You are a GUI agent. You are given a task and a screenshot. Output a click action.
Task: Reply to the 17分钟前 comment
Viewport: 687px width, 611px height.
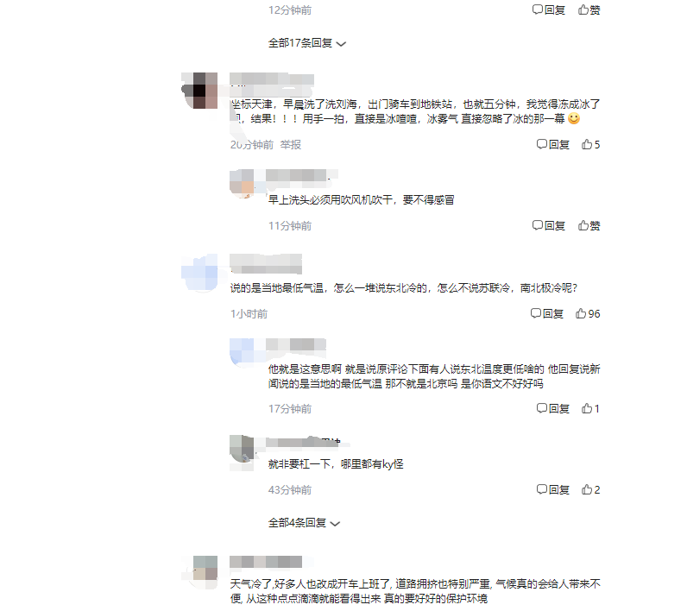553,409
